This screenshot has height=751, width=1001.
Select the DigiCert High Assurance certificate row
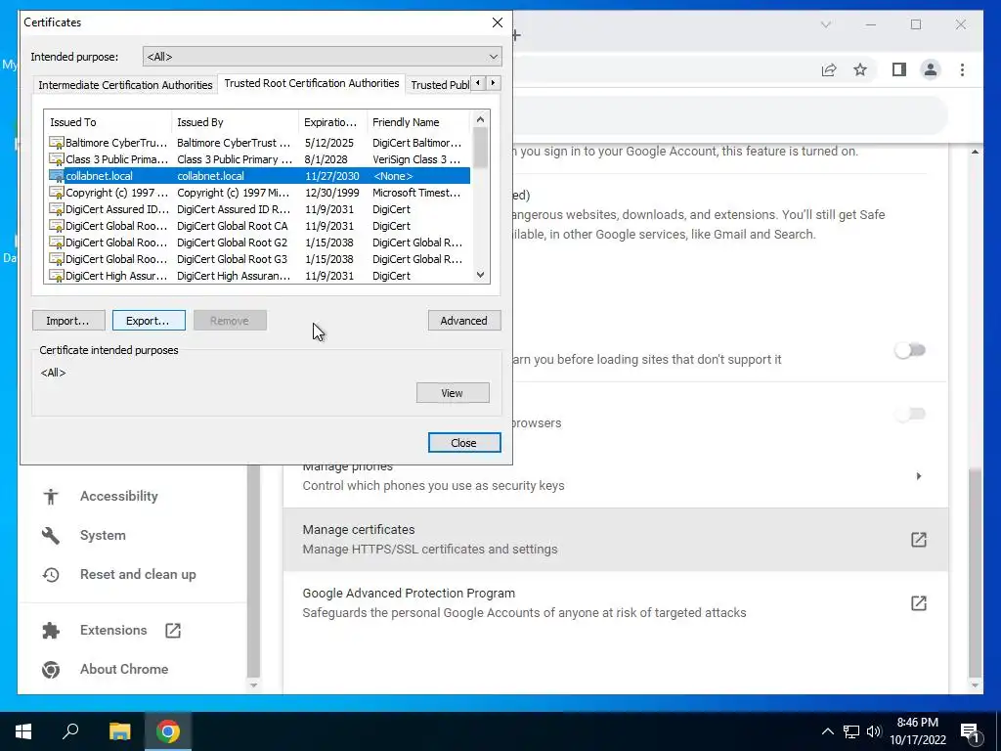(258, 275)
